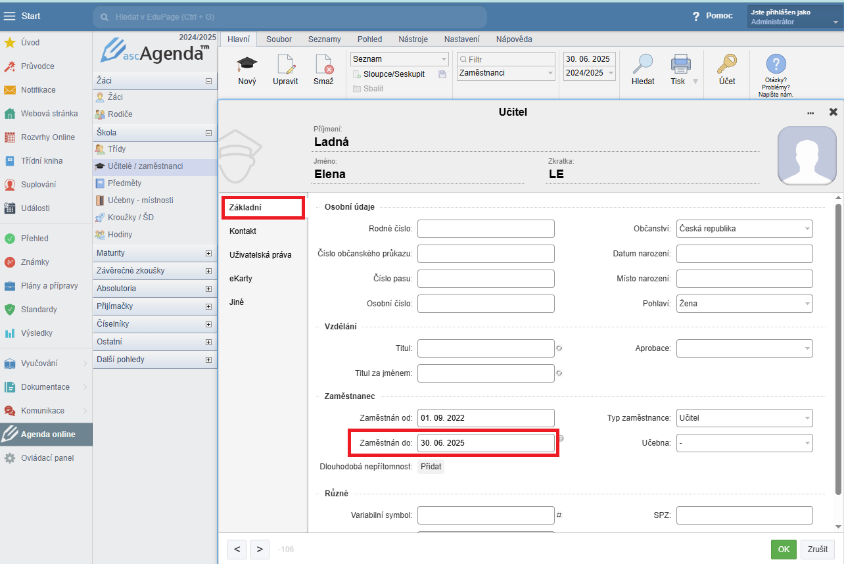Viewport: 844px width, 564px height.
Task: Open the Zaměstnanci filter dropdown
Action: tap(506, 73)
